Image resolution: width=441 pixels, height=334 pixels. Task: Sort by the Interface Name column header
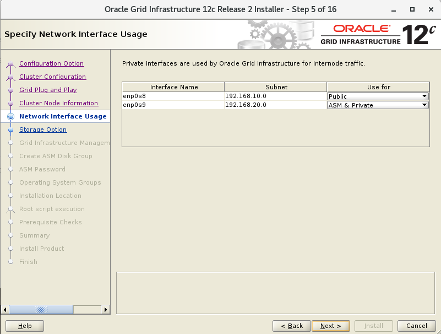pyautogui.click(x=173, y=87)
